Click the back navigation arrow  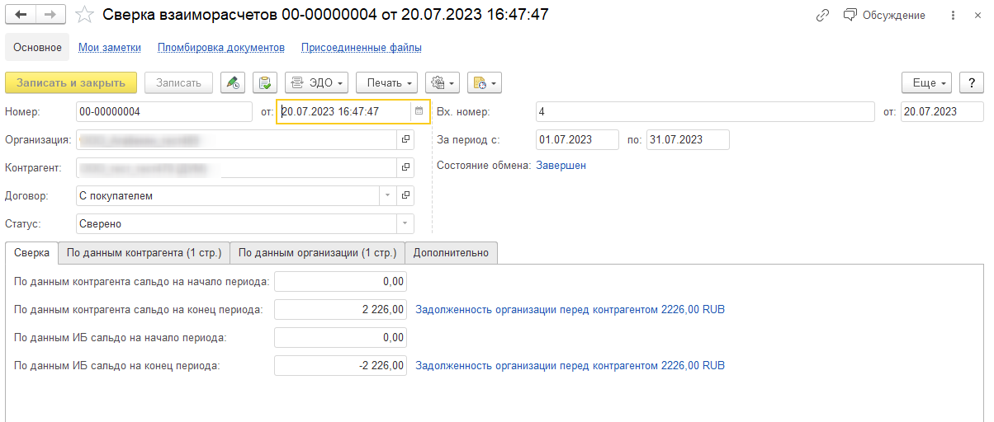click(x=21, y=16)
